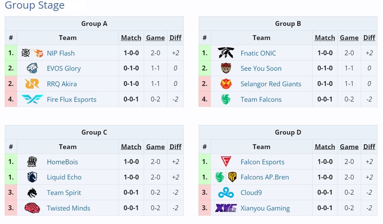383x224 pixels.
Task: Sort Group D by the Diff column
Action: coord(369,146)
